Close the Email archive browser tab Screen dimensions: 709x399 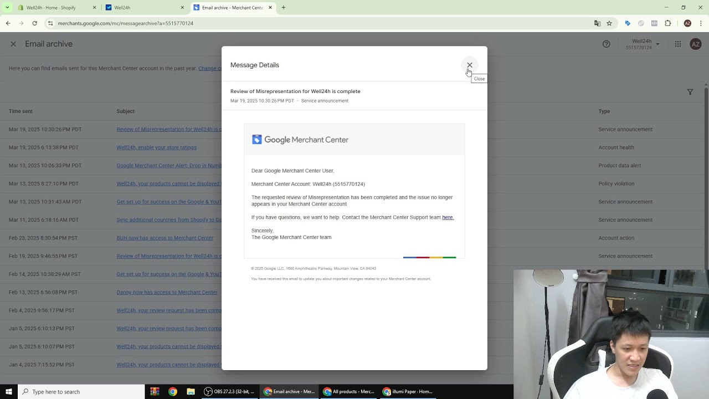(x=270, y=8)
